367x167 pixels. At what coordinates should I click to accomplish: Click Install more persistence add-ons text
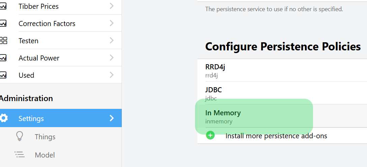coord(276,136)
